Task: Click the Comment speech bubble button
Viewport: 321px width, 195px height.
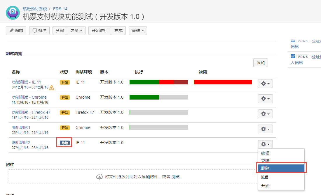Action: tap(39, 31)
